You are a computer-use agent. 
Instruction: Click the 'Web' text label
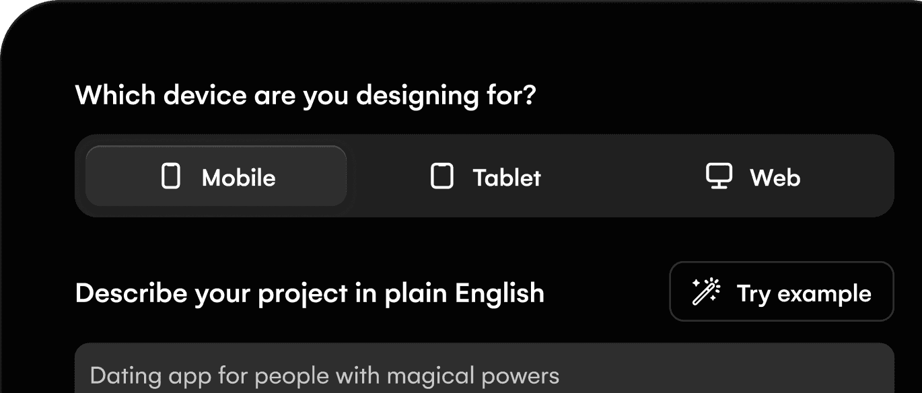[775, 178]
